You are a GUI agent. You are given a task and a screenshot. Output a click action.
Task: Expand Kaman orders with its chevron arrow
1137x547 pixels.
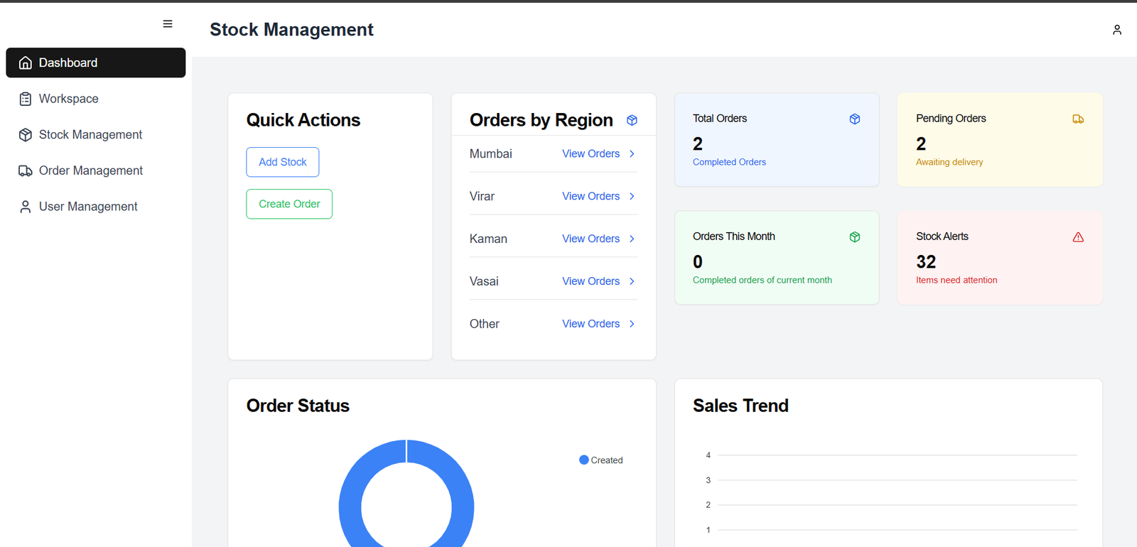(632, 239)
